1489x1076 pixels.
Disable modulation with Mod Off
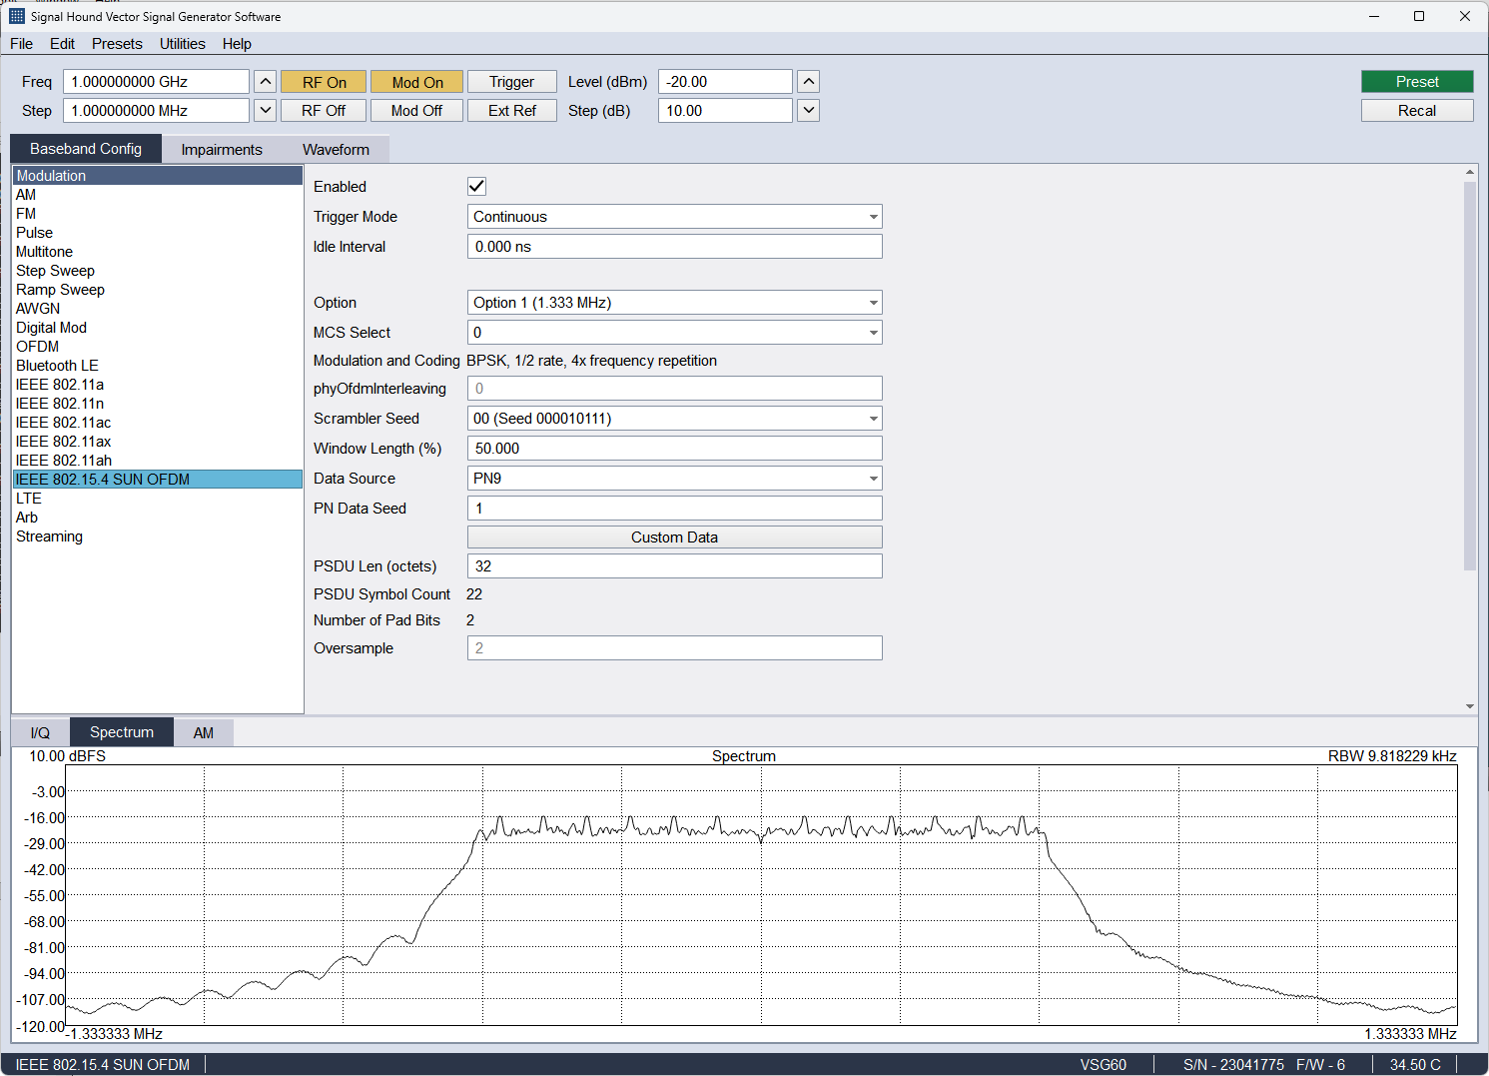416,111
